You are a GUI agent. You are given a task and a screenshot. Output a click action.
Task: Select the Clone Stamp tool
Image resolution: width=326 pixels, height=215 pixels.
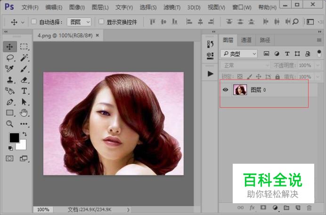10,80
